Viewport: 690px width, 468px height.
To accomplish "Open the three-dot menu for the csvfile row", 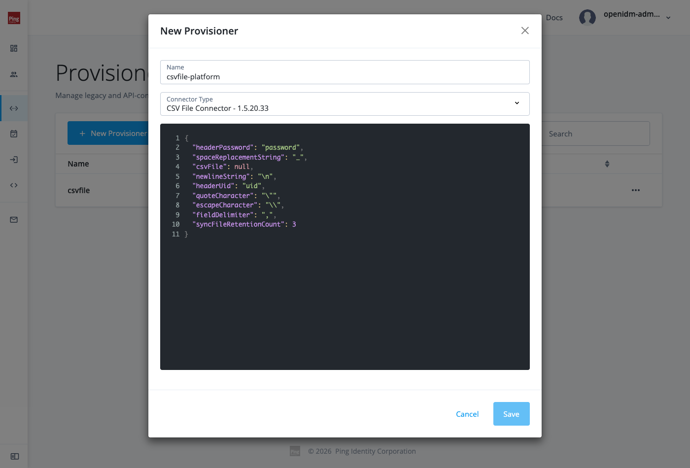I will tap(636, 190).
